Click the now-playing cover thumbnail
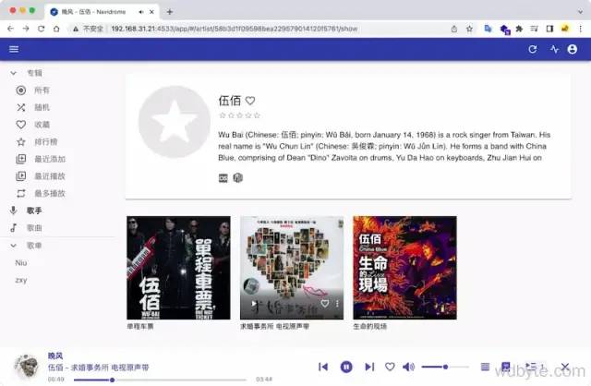The height and width of the screenshot is (386, 591). tap(27, 367)
